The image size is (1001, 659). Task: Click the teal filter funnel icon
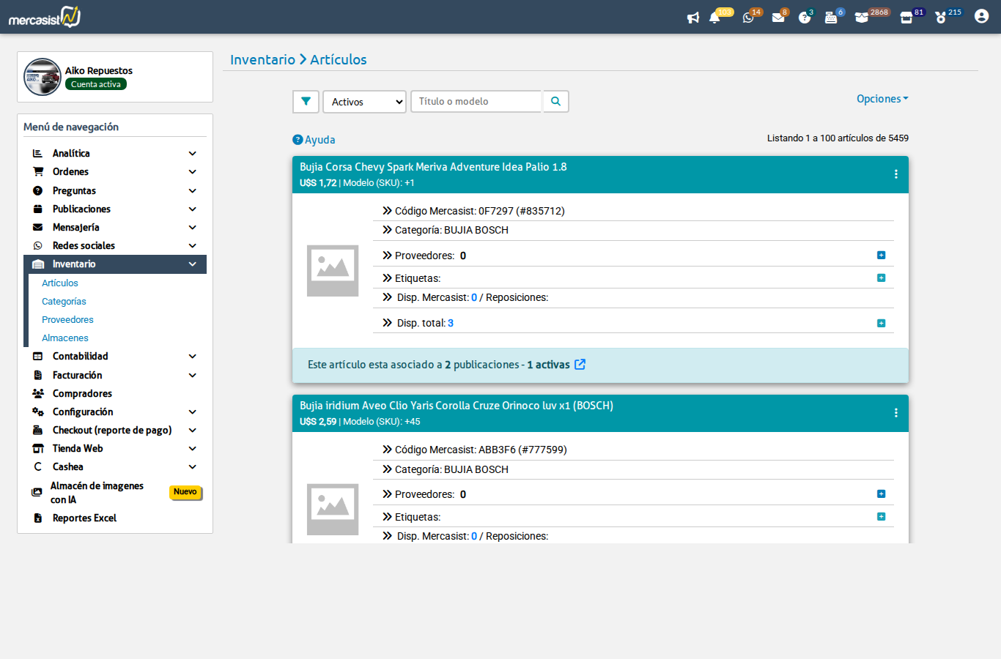click(x=306, y=102)
